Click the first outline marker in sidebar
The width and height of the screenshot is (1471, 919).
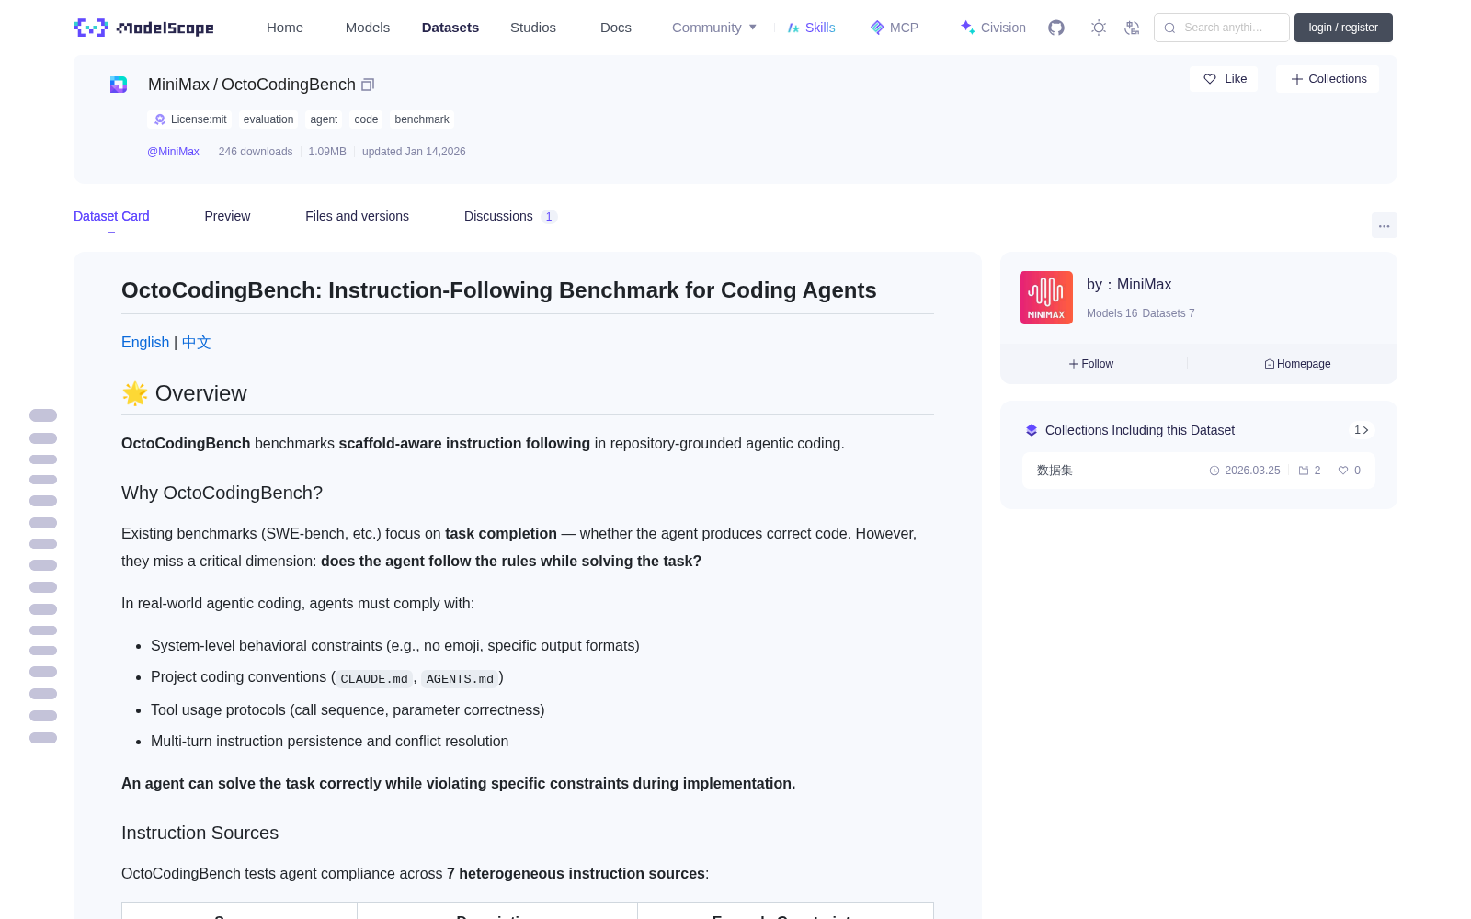43,415
